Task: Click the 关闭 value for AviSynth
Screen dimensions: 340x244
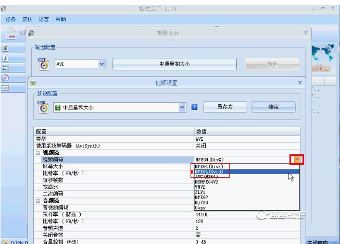Action: [200, 146]
